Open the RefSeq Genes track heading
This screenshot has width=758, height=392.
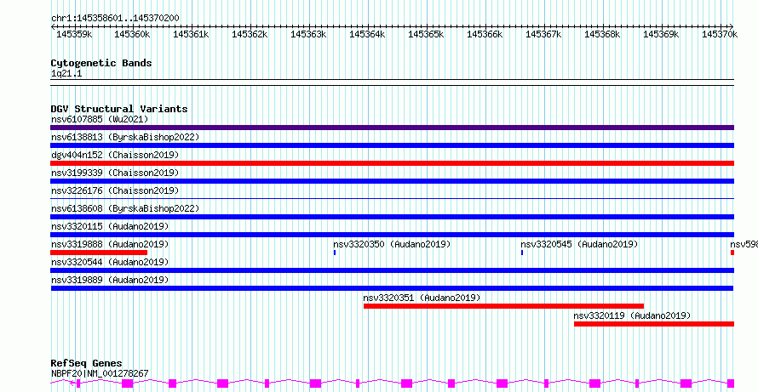(87, 363)
